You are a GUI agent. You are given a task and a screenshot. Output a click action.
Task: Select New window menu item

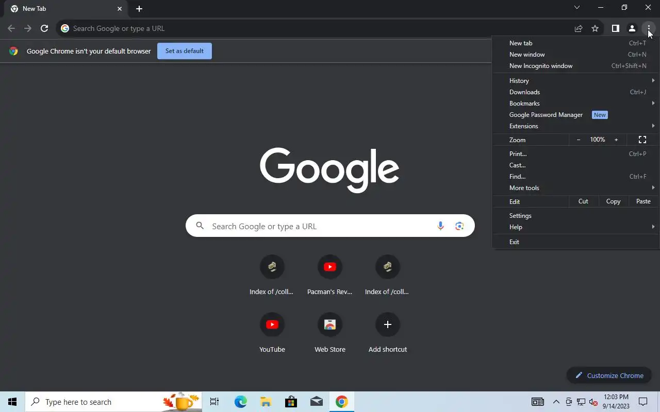pos(575,55)
